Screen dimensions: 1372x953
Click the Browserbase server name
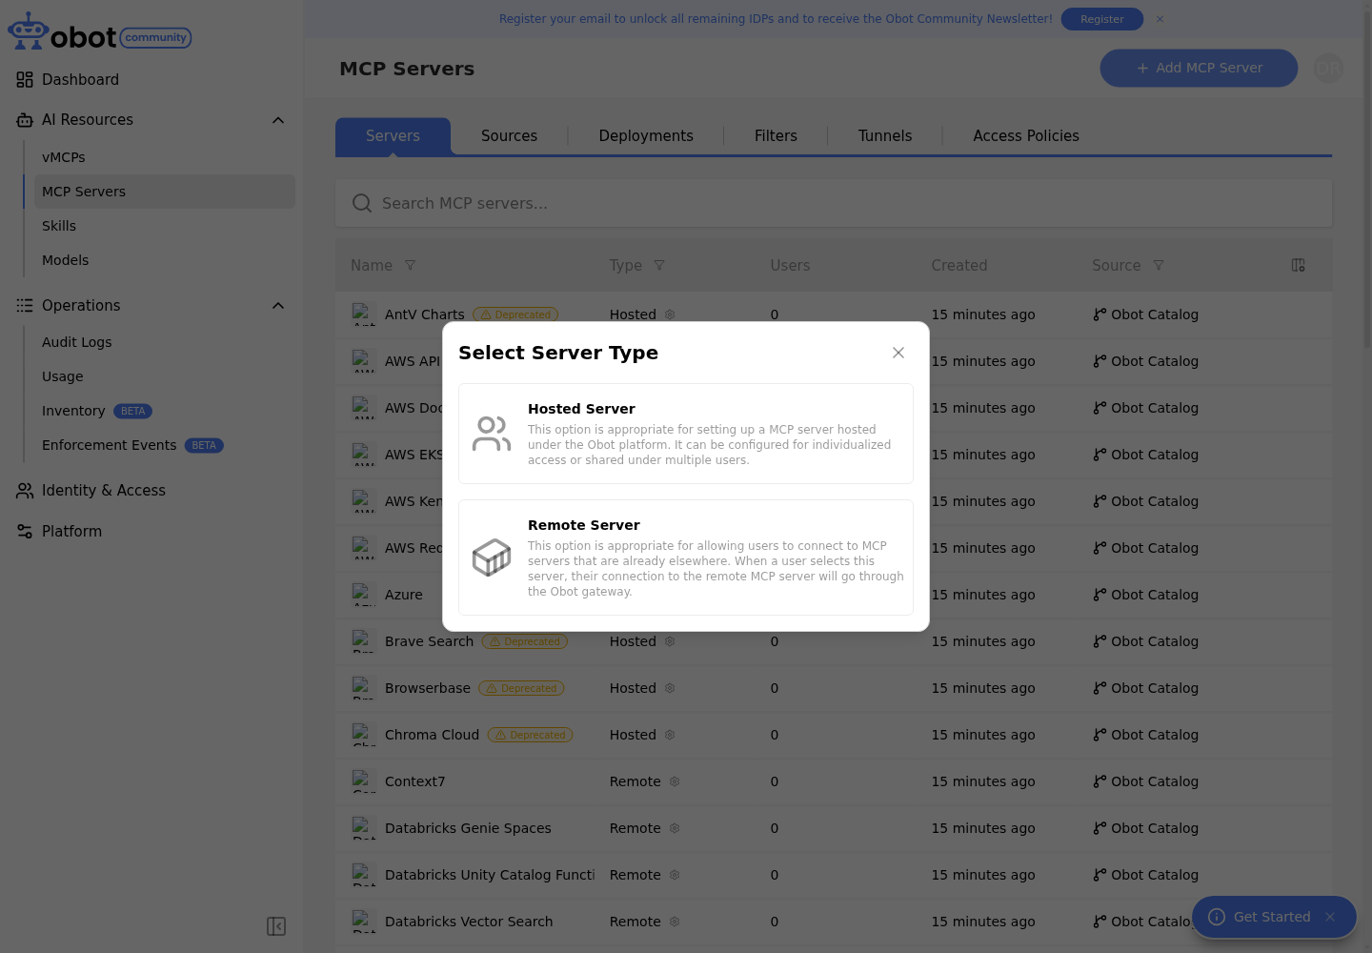tap(428, 688)
